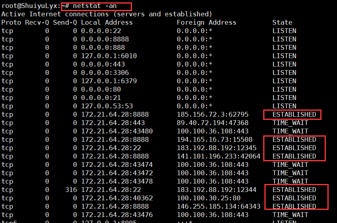
Task: Select local address 0.0.0.0:22
Action: (101, 31)
